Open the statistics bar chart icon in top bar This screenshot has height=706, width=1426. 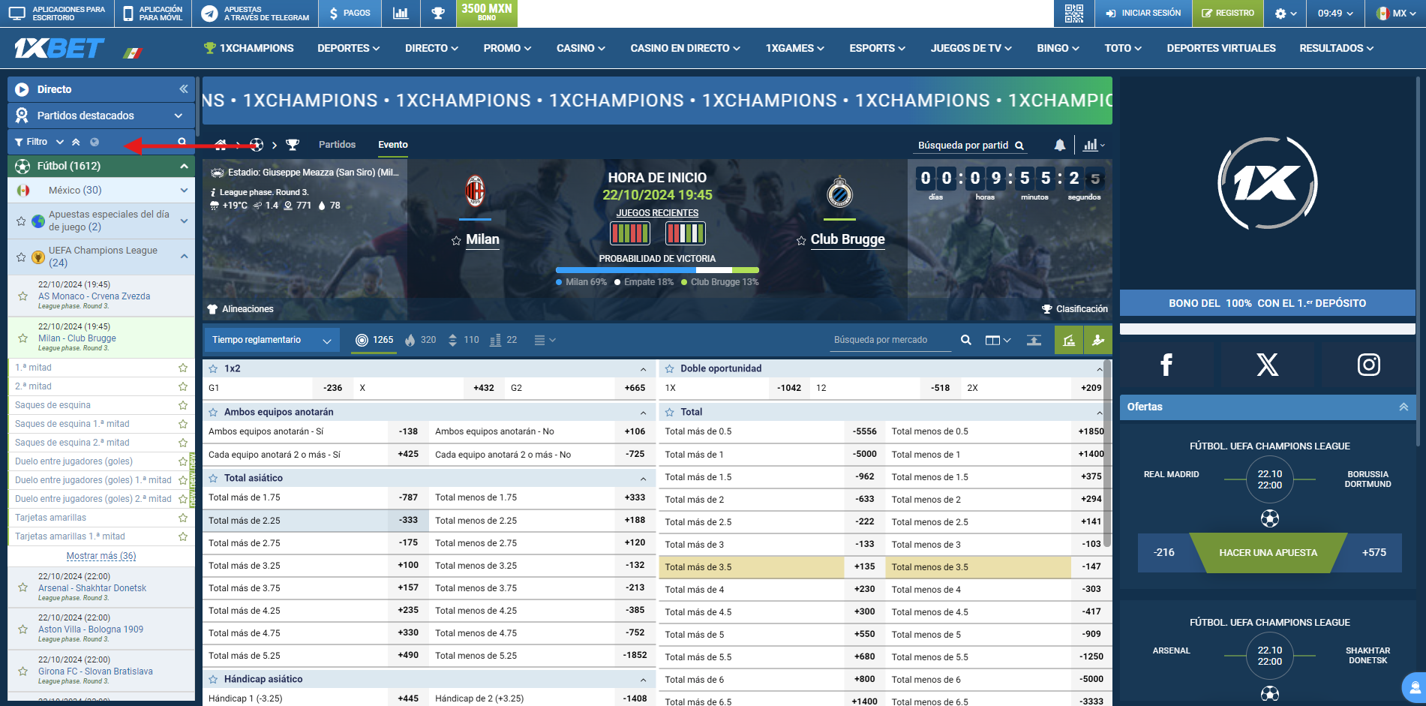401,13
